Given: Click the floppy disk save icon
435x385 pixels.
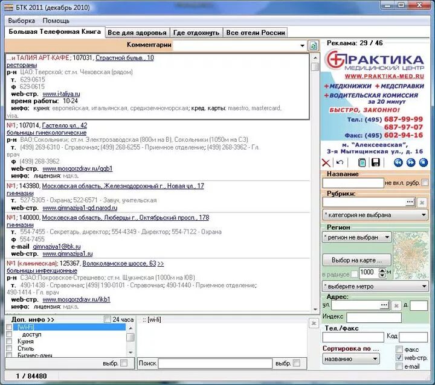Looking at the screenshot, I should pos(375,162).
